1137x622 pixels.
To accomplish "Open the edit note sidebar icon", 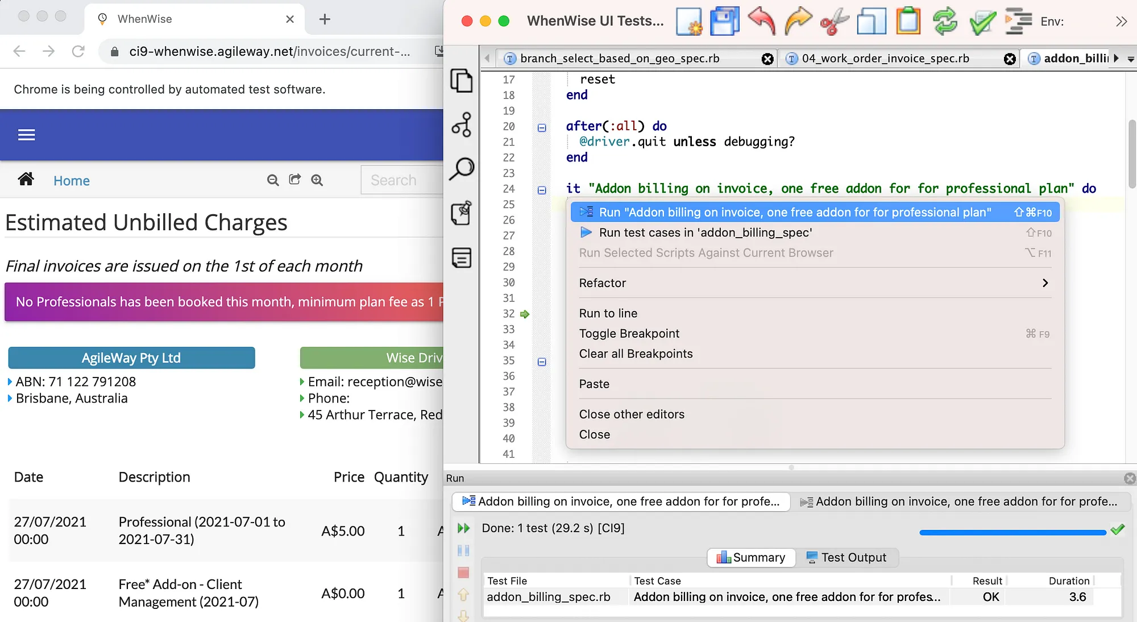I will tap(462, 213).
